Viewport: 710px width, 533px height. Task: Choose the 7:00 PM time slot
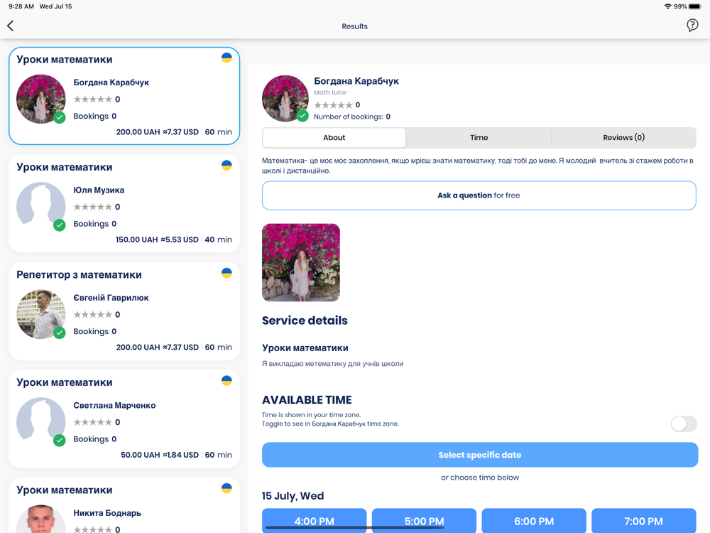point(643,521)
